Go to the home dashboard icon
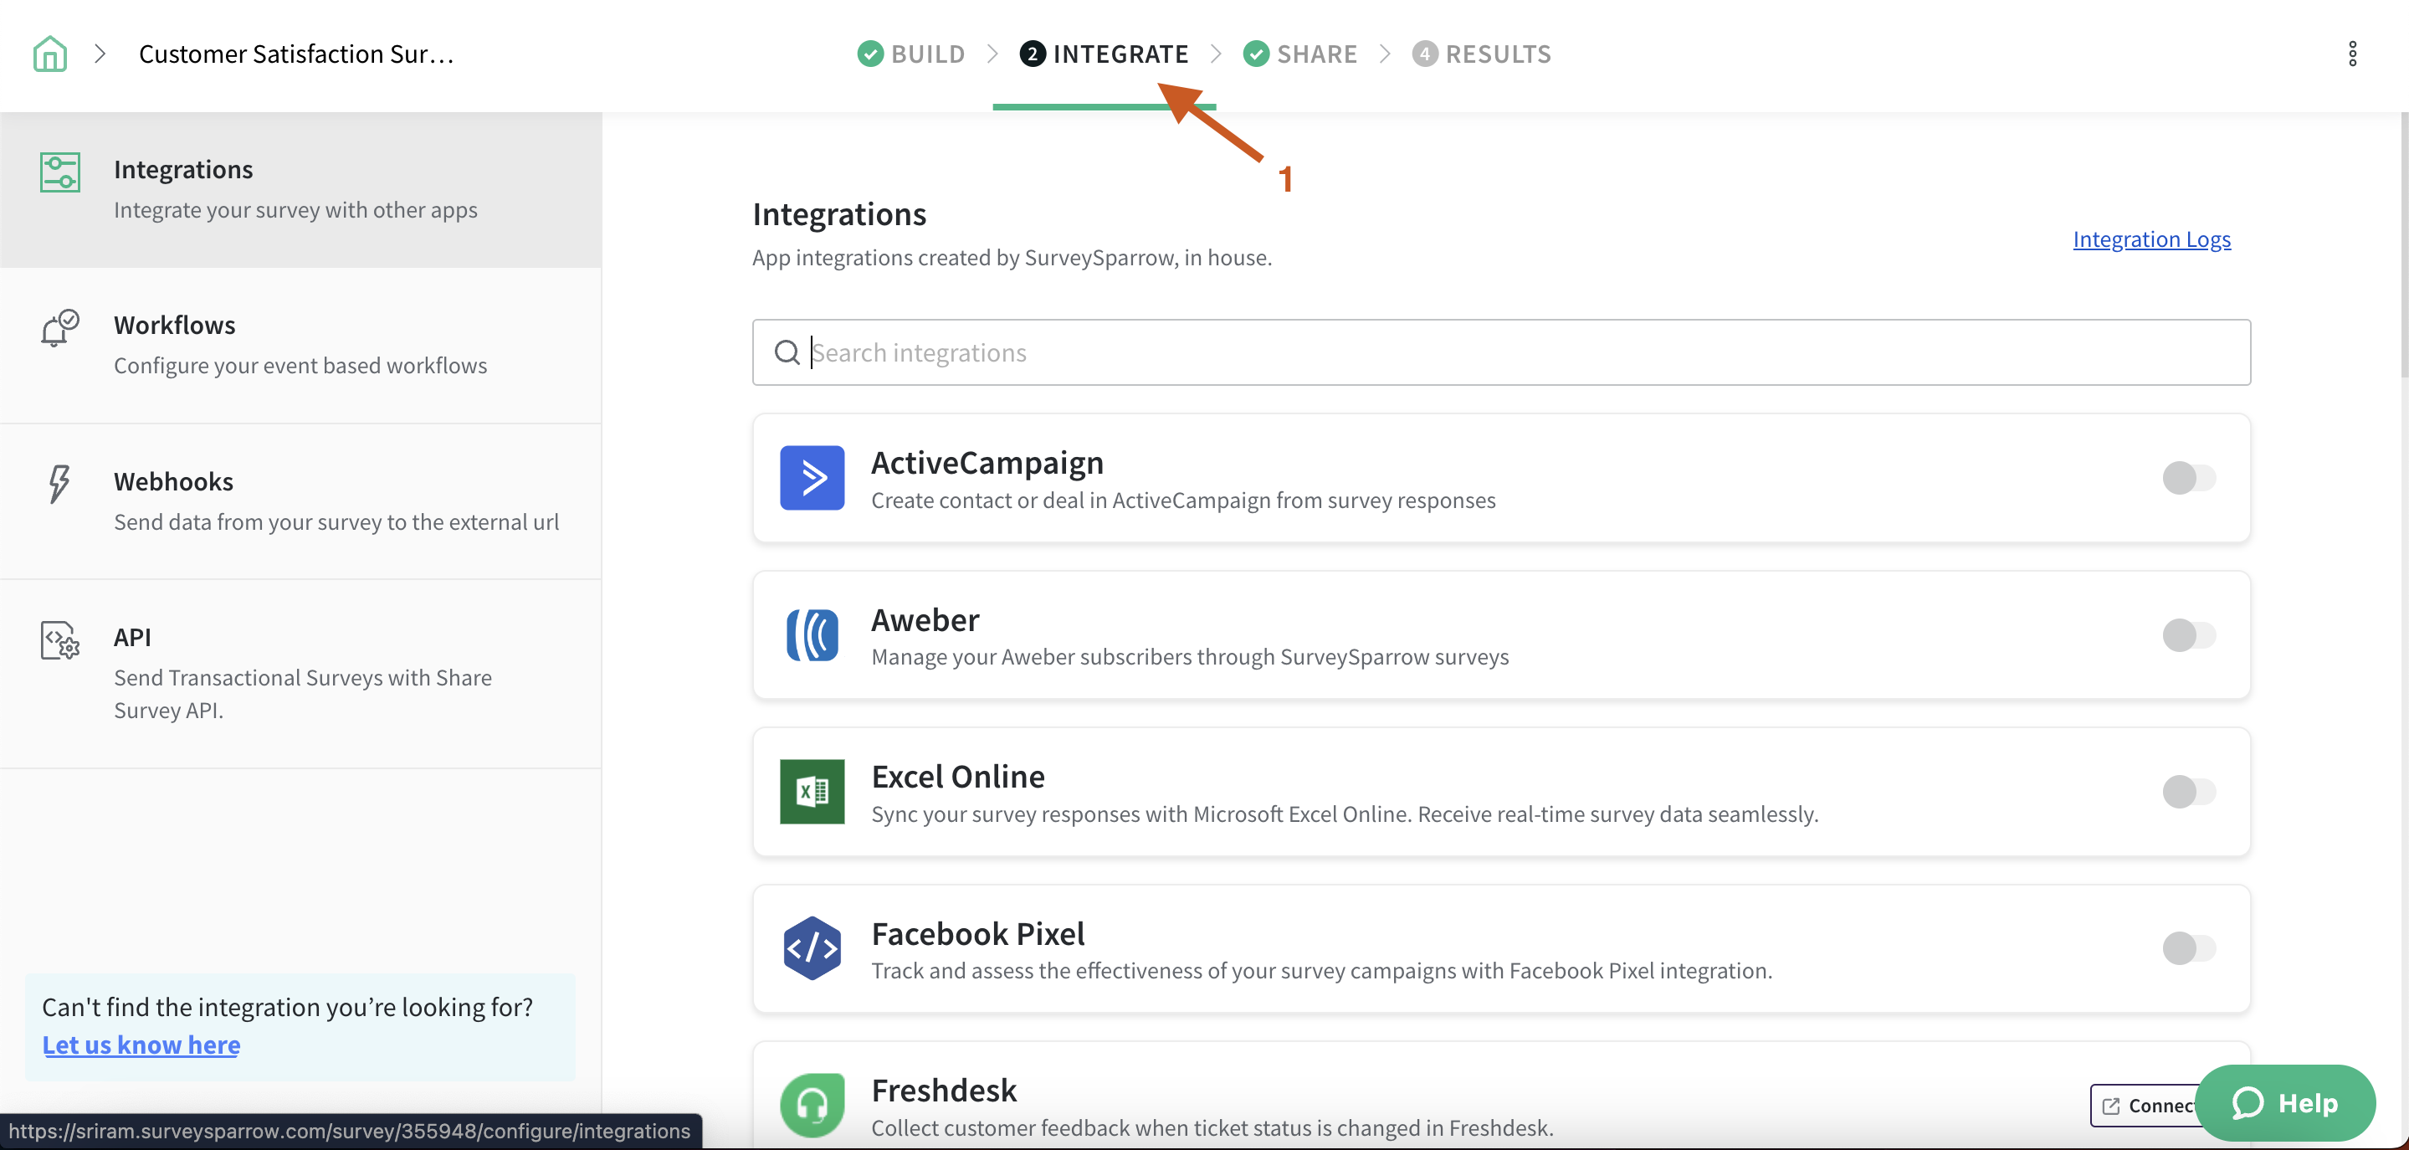This screenshot has width=2409, height=1150. pos(49,54)
